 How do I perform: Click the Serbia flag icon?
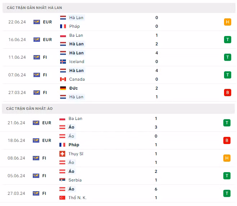[x=62, y=180]
